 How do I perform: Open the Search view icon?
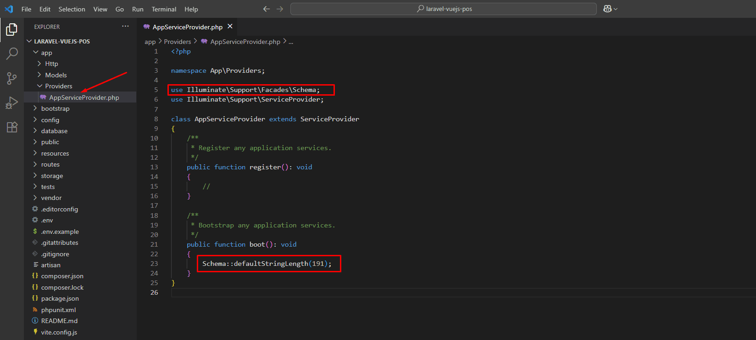click(x=12, y=54)
